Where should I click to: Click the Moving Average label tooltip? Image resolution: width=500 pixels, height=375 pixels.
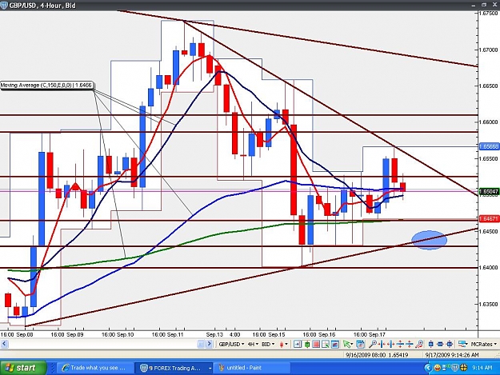(46, 86)
